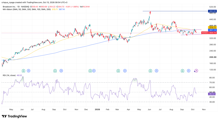This screenshot has height=121, width=219.
Task: Click the Dec label on the time axis
Action: point(86,109)
